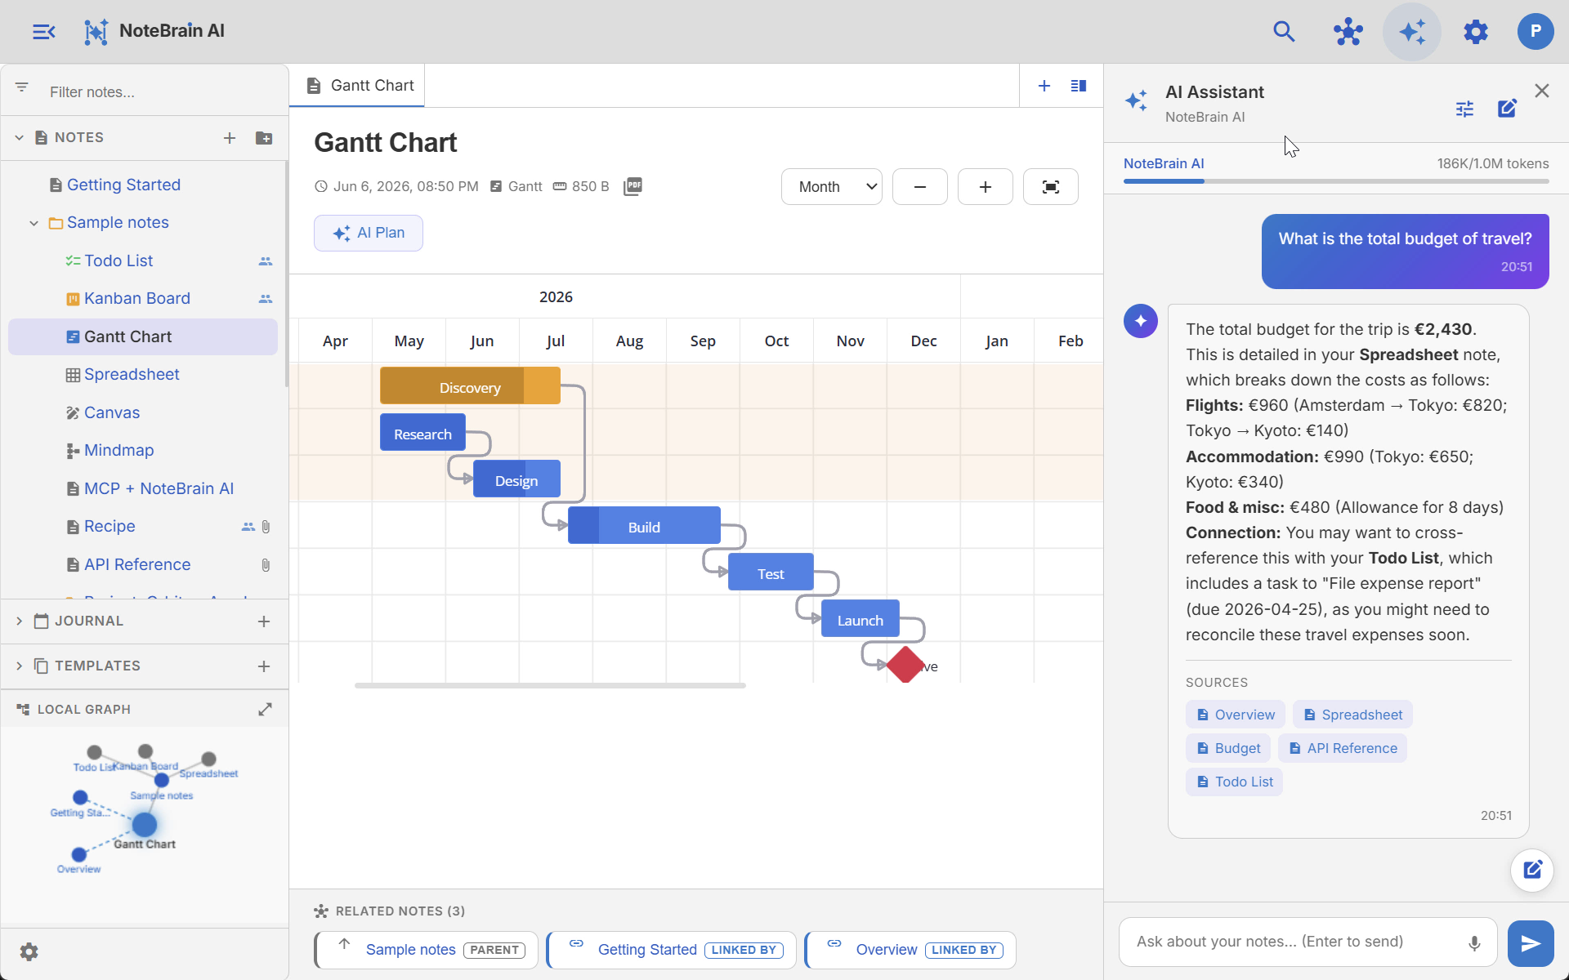Select the Gantt Chart tab
This screenshot has width=1569, height=980.
(357, 86)
